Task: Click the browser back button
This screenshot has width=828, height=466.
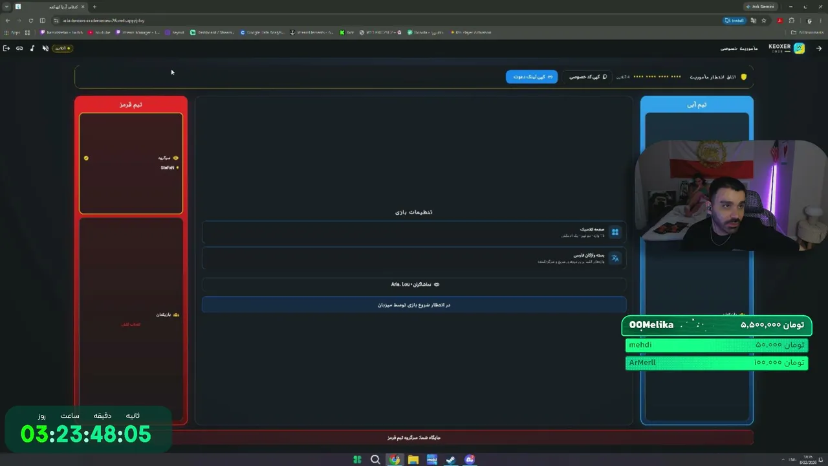Action: point(7,21)
